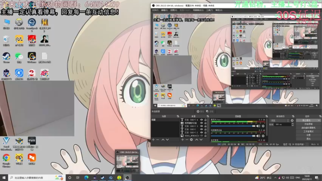
Task: Select the WeChat desktop shortcut
Action: [19, 58]
